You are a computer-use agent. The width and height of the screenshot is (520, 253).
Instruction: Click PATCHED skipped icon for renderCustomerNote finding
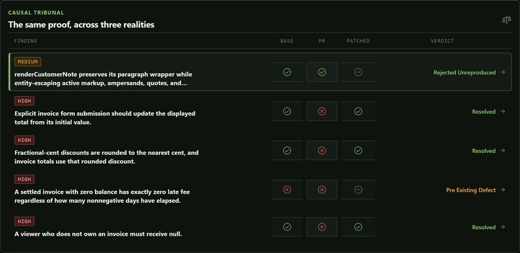(358, 72)
